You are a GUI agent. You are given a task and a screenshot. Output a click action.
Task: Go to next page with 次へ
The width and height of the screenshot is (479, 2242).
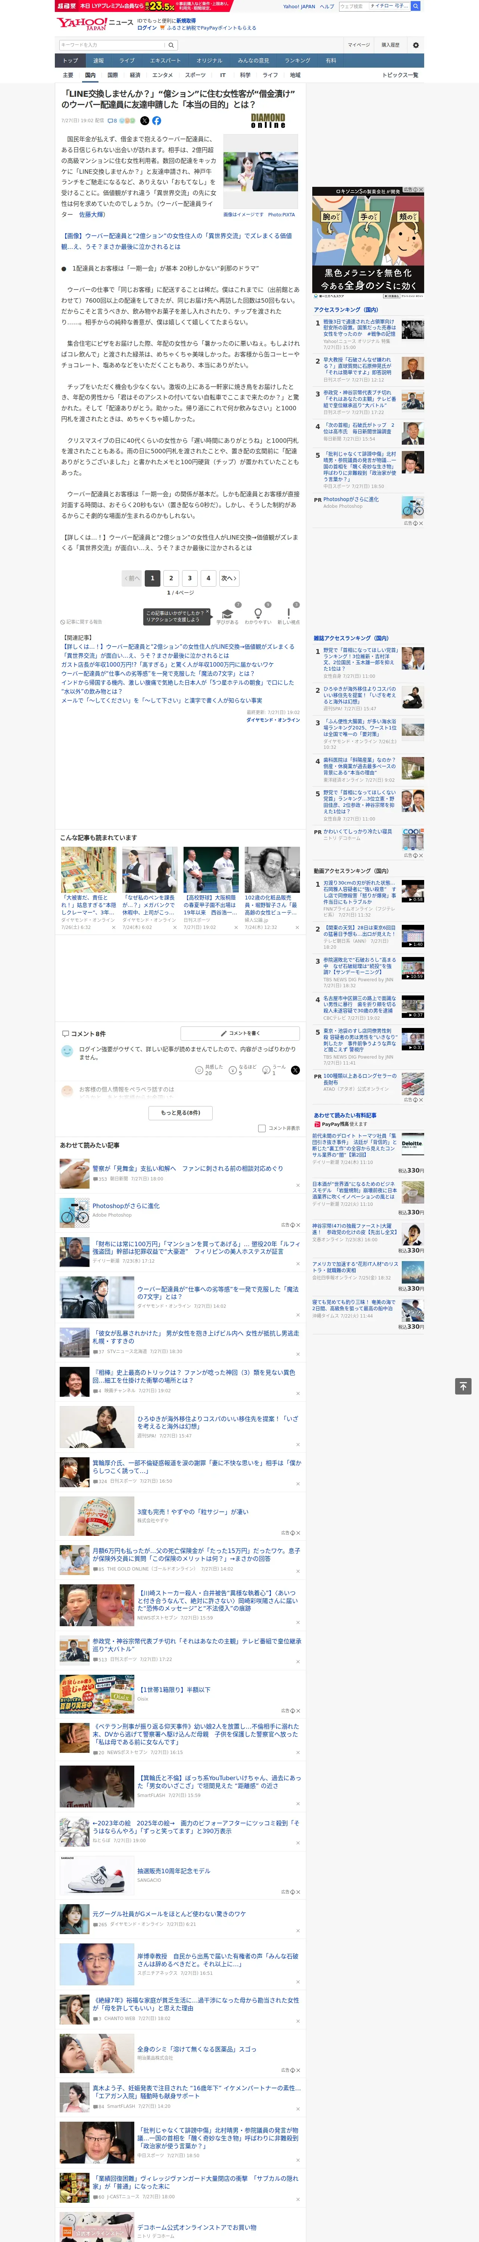[x=229, y=578]
